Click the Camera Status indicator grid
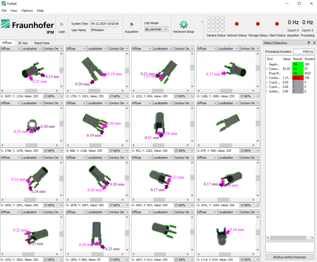This screenshot has width=317, height=262. point(216,25)
